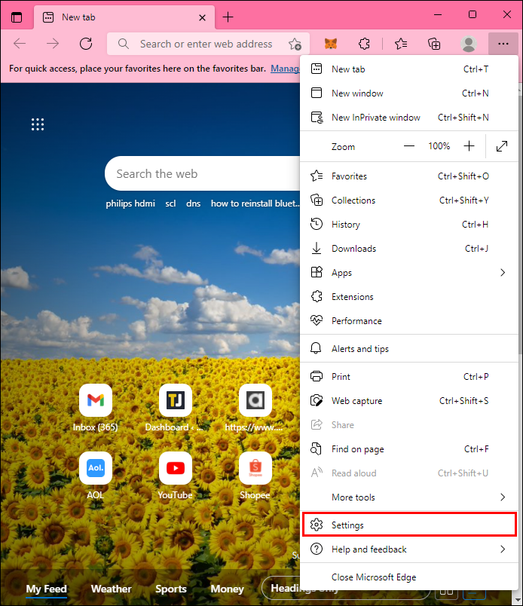Select New window menu entry

point(409,93)
